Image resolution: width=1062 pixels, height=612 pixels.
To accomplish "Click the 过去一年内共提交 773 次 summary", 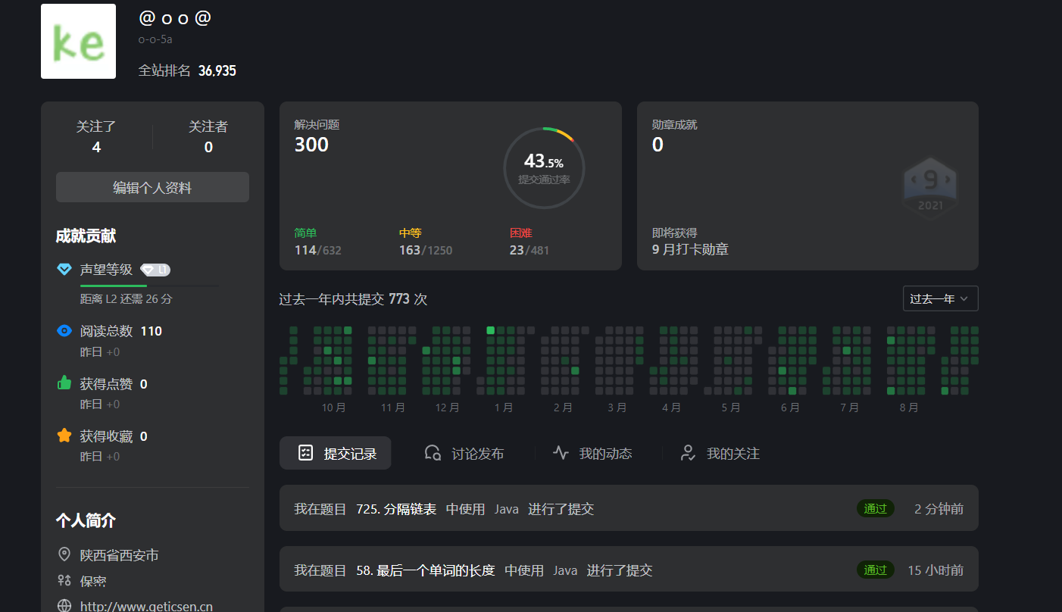I will point(353,299).
